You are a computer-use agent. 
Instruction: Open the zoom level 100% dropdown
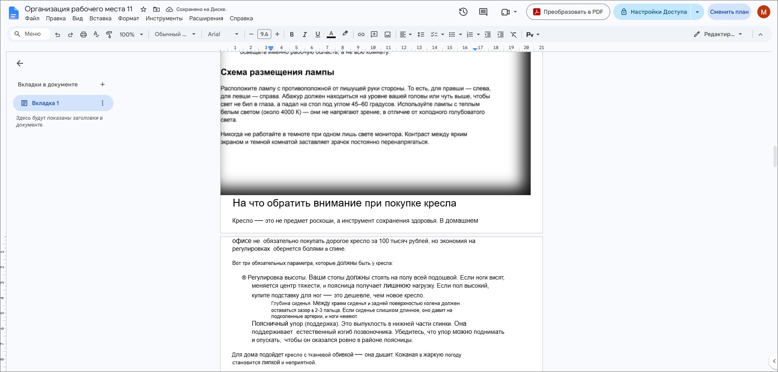click(131, 34)
